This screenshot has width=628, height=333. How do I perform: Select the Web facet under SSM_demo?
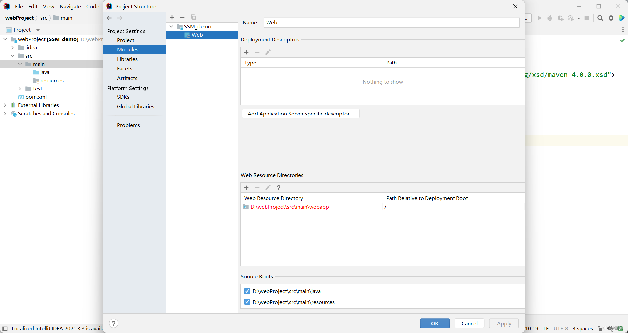point(202,35)
